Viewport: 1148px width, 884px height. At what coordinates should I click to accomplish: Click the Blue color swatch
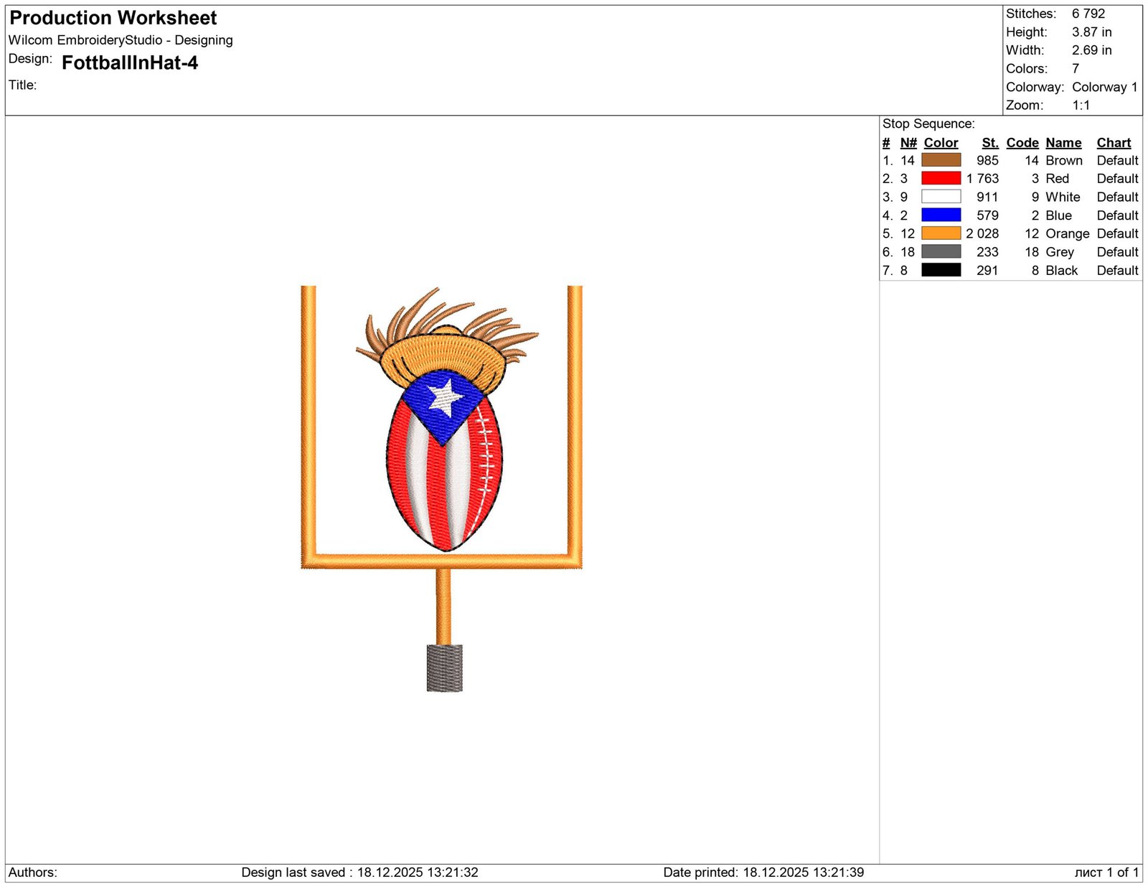[940, 215]
